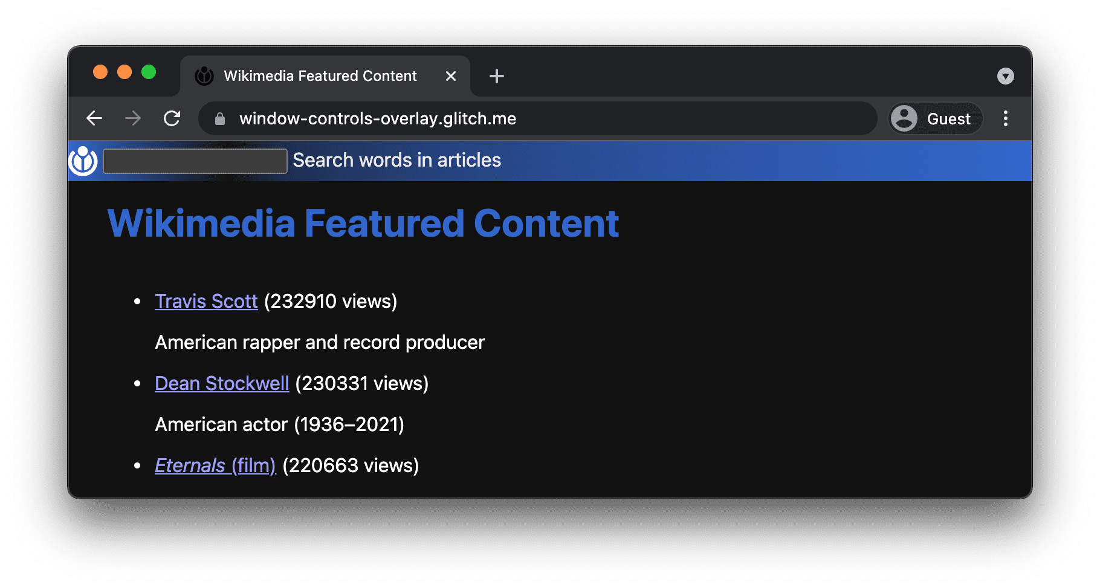The image size is (1100, 588).
Task: Click the search words input field
Action: click(x=194, y=161)
